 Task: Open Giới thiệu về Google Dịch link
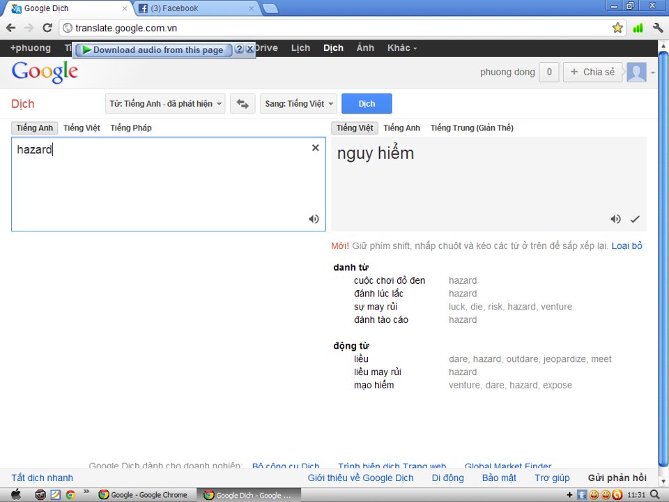coord(360,478)
